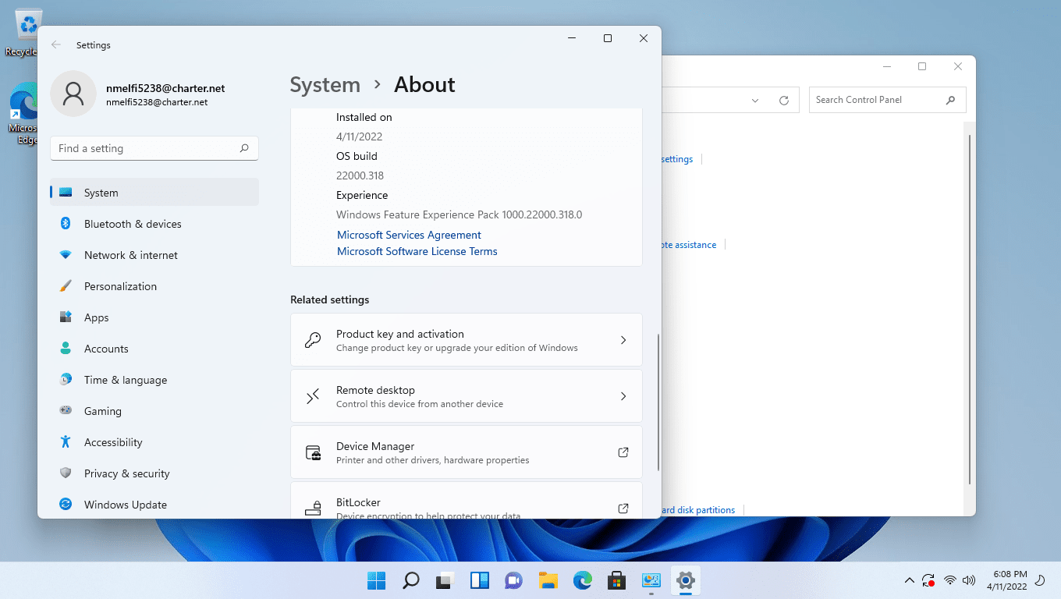
Task: Click 'remote assistance' link in Control Panel
Action: 689,245
